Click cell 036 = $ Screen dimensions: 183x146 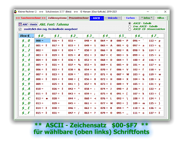[x=75, y=60]
